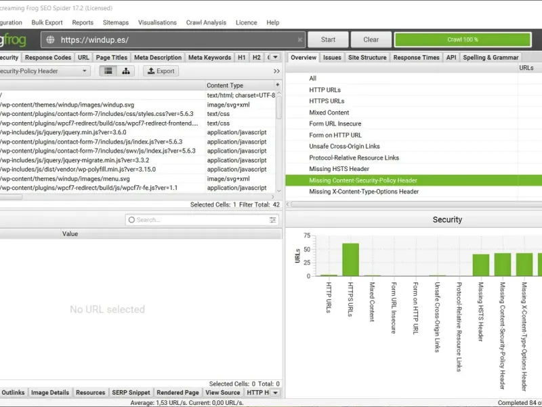
Task: Open the search options filter icon
Action: click(273, 220)
